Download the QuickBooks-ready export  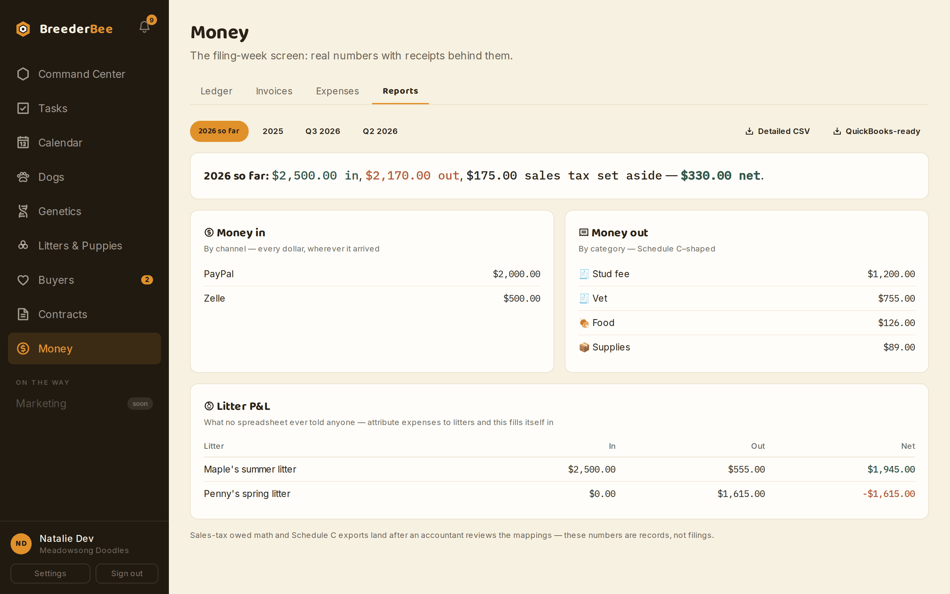(x=876, y=131)
